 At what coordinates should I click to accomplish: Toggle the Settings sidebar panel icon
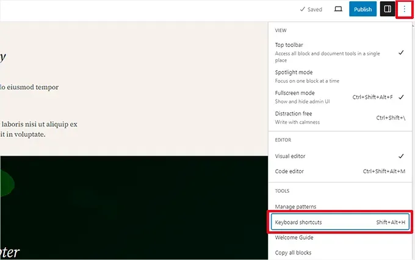[x=387, y=9]
